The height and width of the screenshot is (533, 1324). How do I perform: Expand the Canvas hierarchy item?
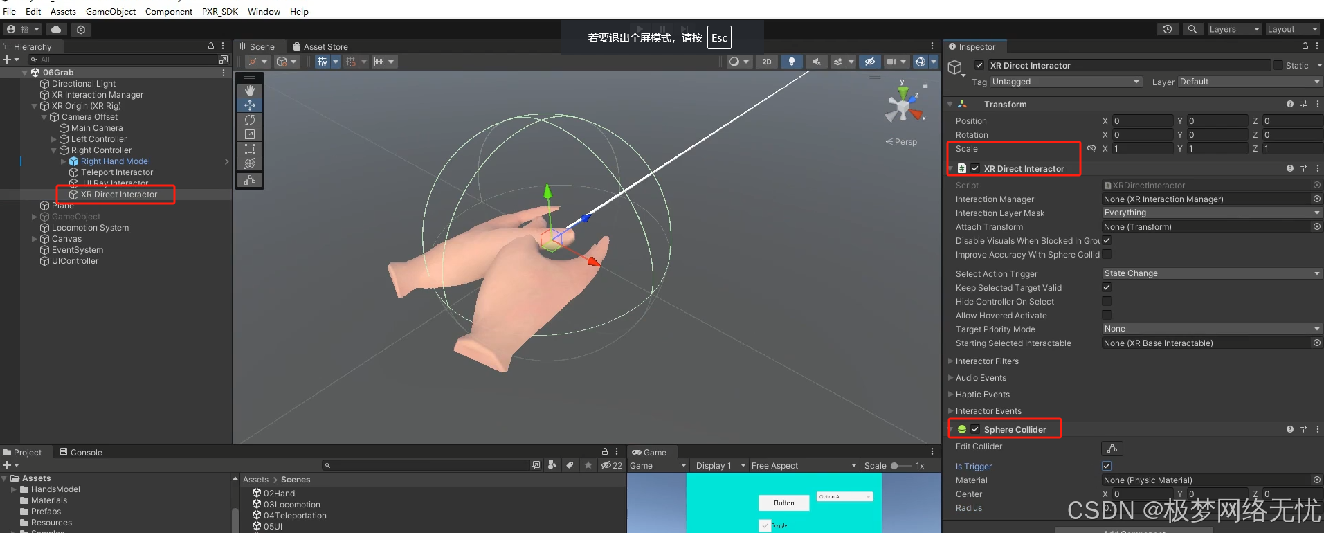point(35,239)
